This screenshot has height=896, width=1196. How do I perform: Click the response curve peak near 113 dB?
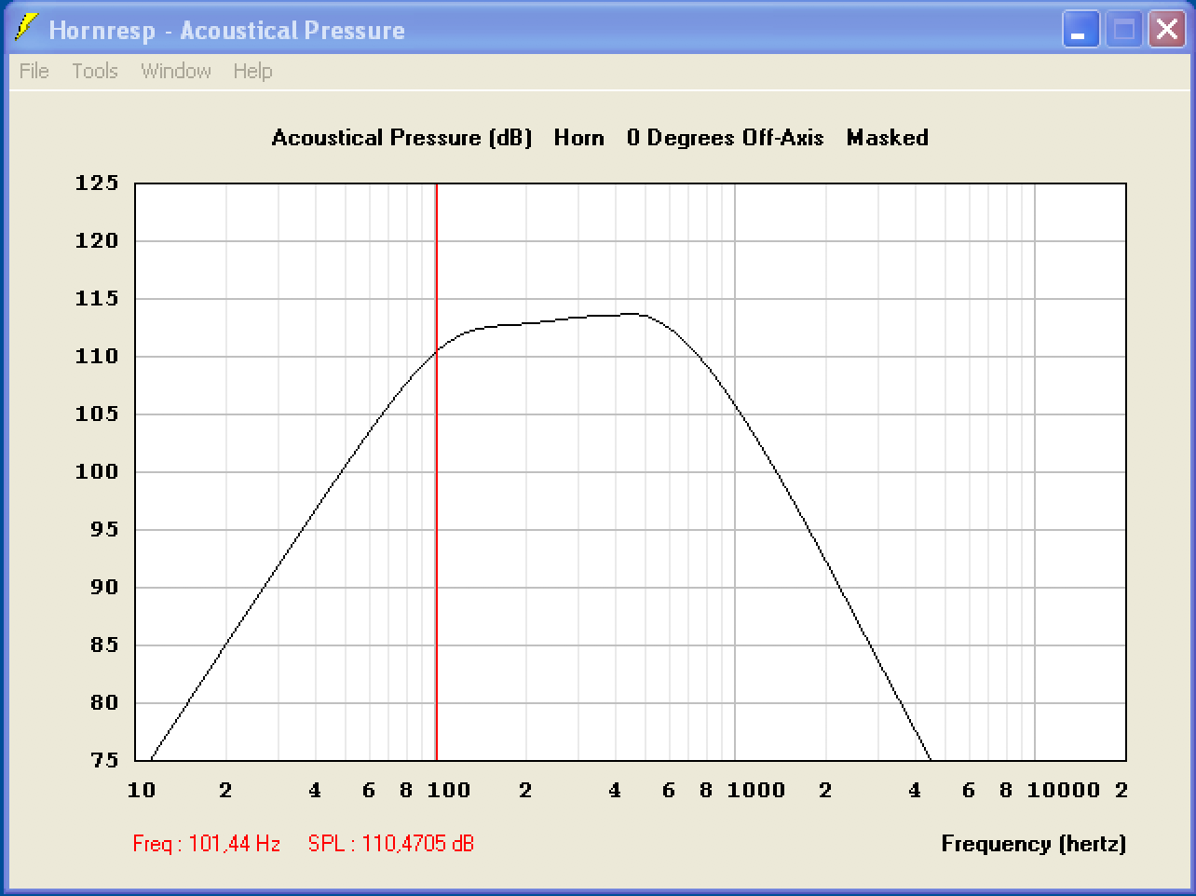633,314
